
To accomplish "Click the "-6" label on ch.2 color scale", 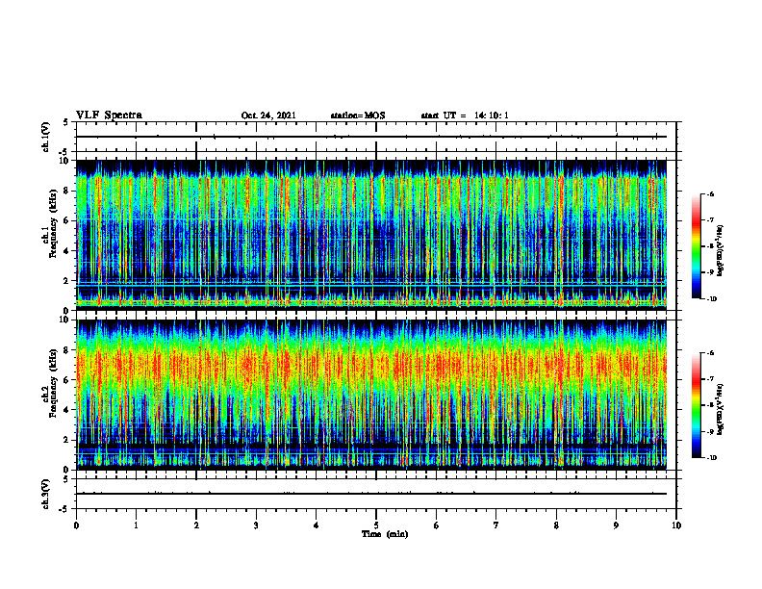I will point(710,353).
